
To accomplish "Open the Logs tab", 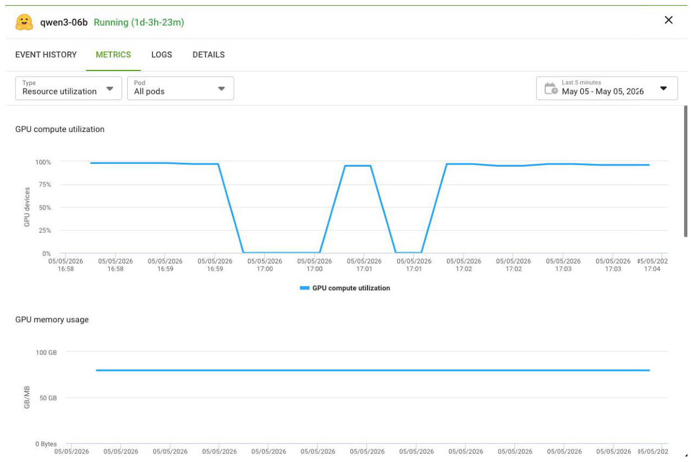I will (162, 55).
